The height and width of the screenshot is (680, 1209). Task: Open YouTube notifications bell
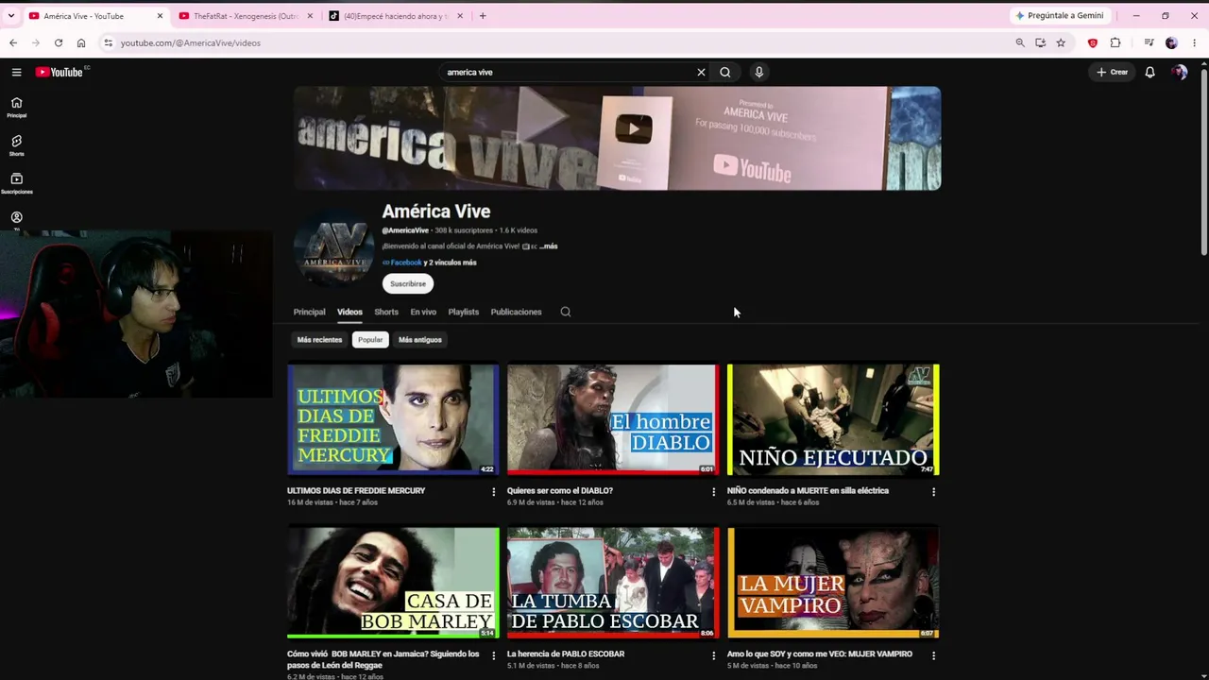pyautogui.click(x=1149, y=72)
